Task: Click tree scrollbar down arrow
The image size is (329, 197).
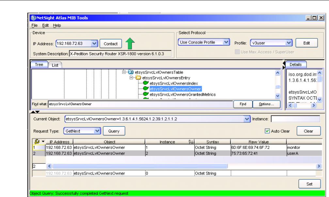Action: [277, 96]
